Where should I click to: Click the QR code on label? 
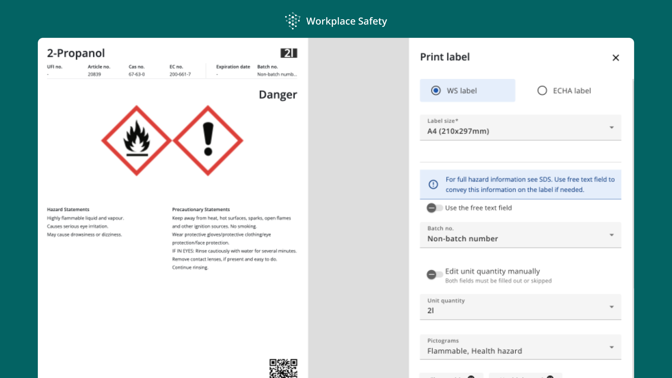(283, 368)
